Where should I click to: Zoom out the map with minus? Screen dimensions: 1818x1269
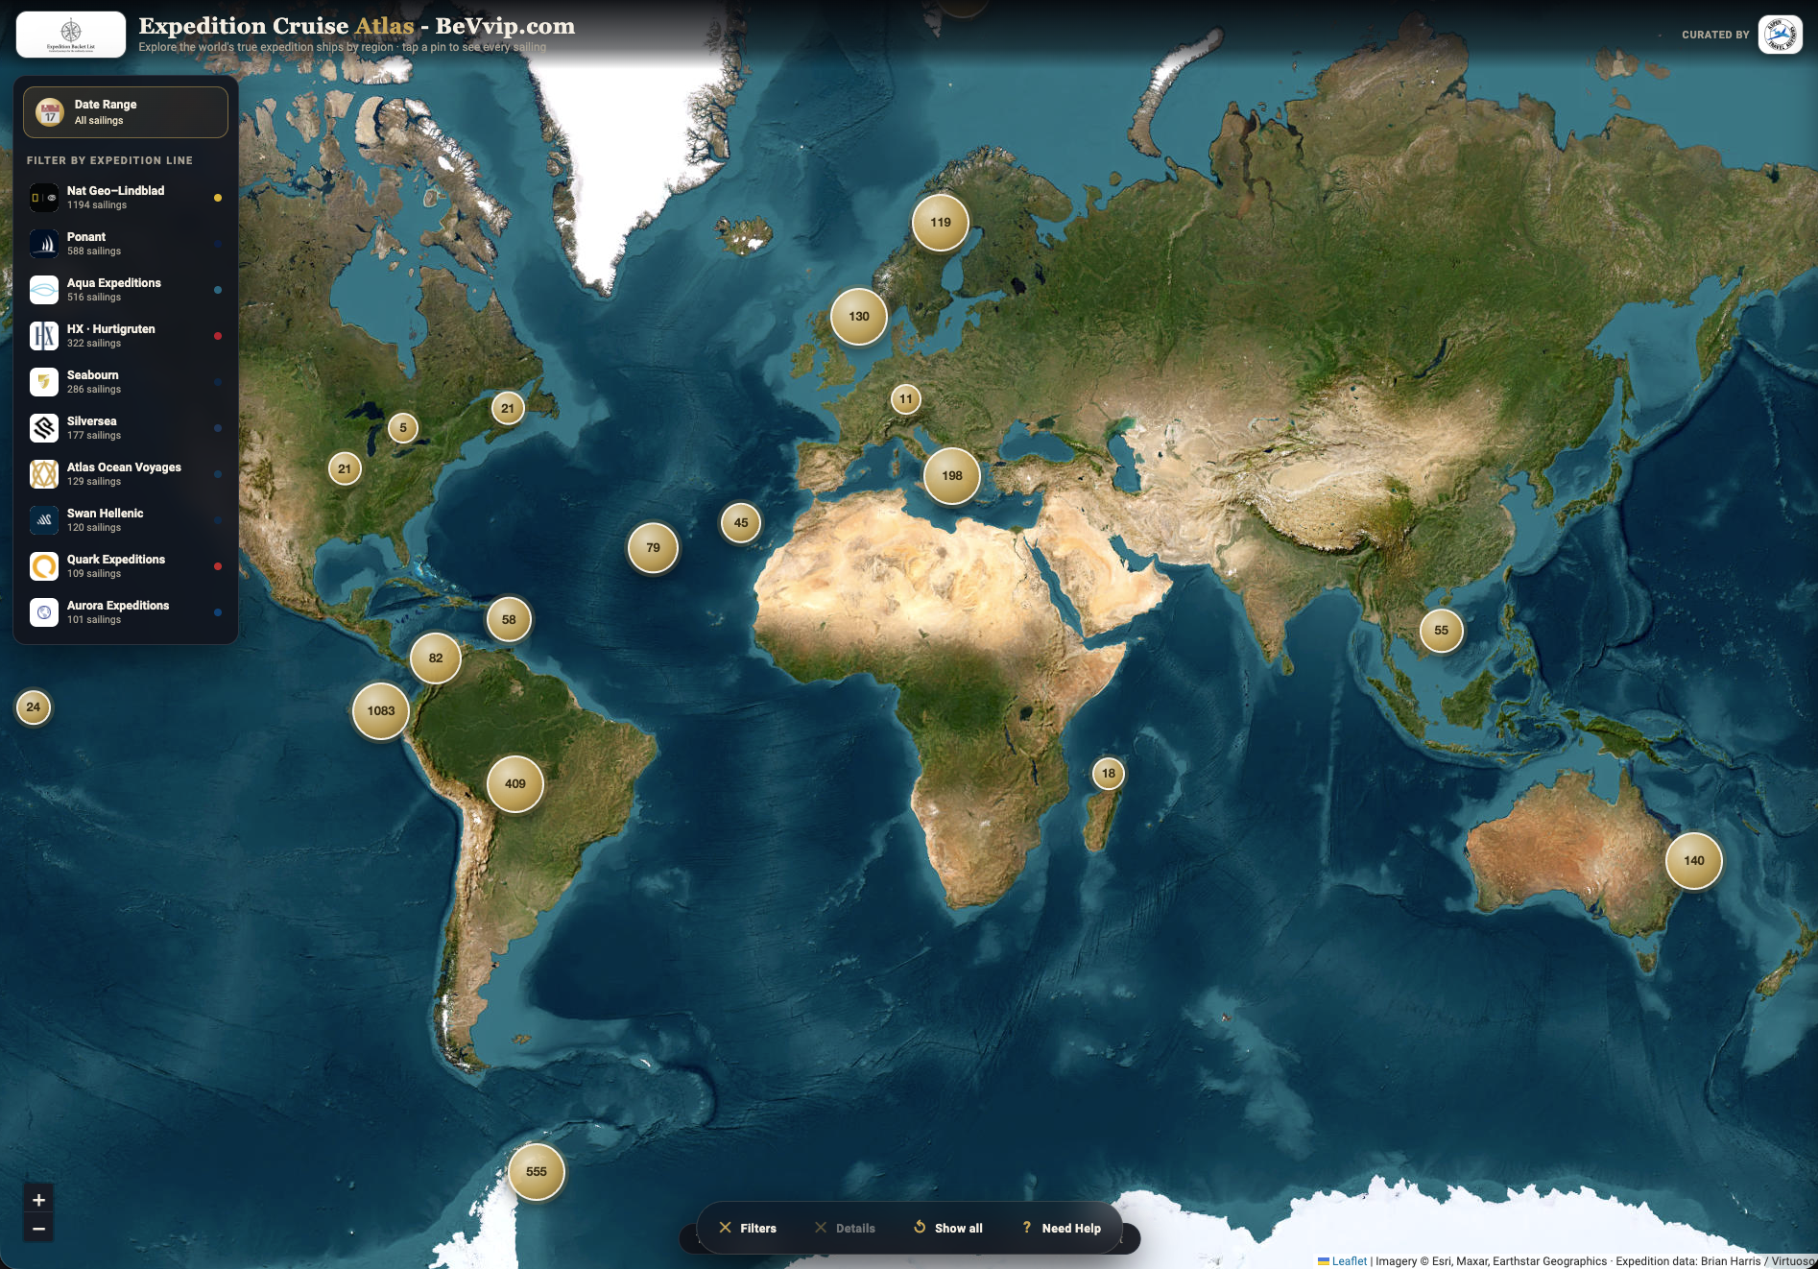(38, 1229)
